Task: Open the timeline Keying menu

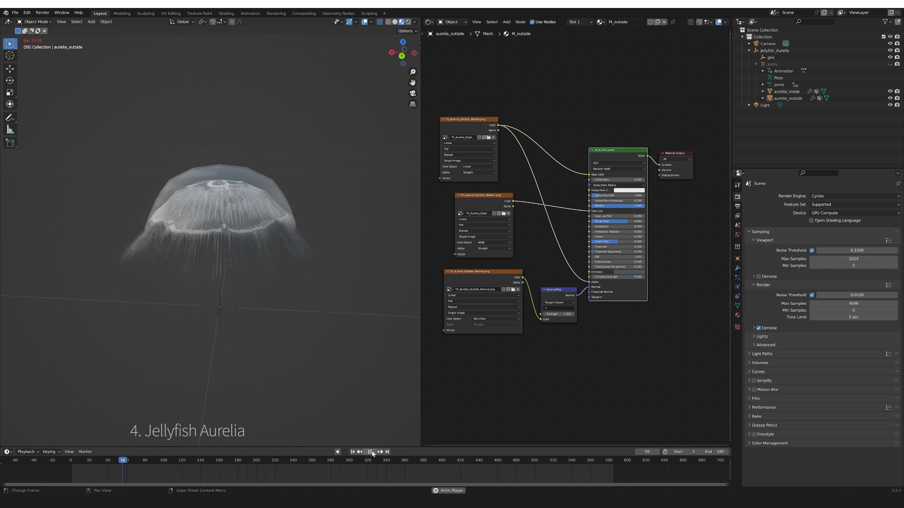Action: [51, 452]
